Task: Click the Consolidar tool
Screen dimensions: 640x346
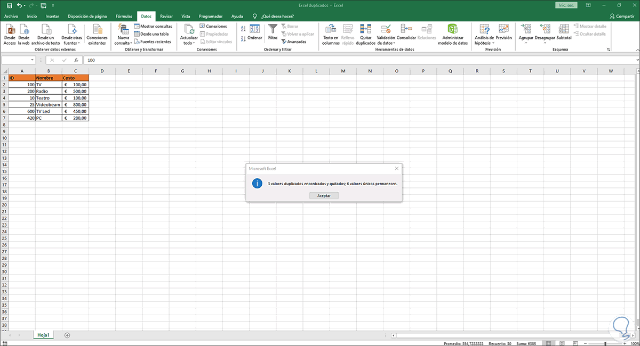Action: [x=406, y=33]
